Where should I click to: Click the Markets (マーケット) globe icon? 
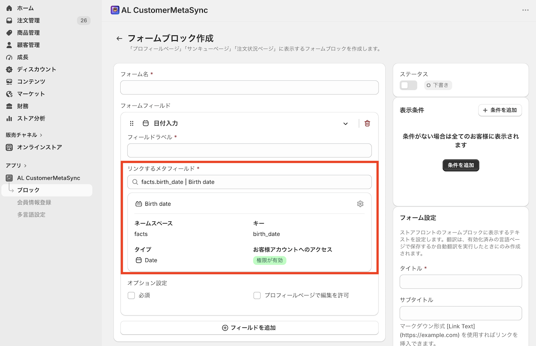coord(9,94)
